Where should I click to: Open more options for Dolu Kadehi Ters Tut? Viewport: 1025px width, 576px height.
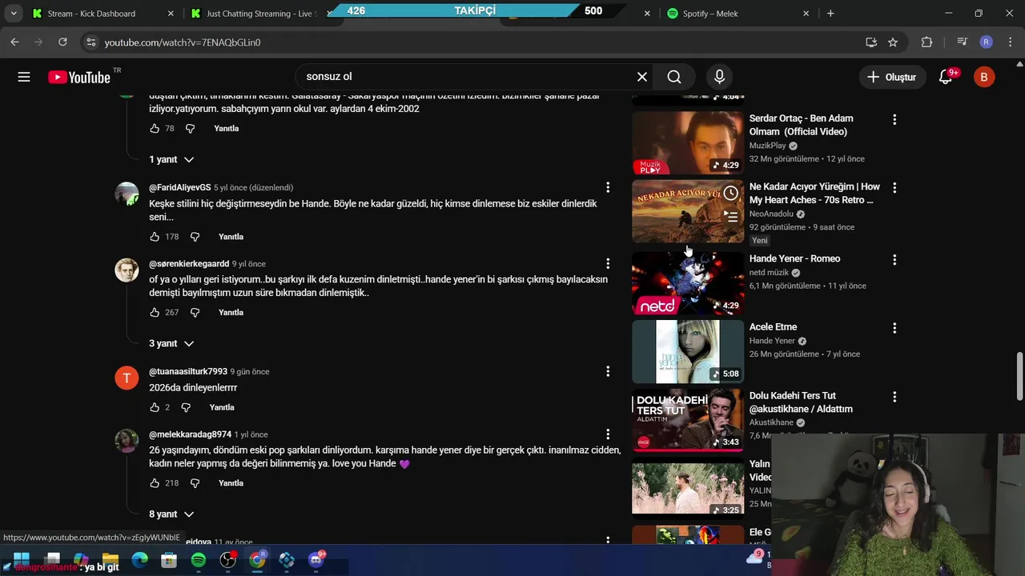coord(894,397)
